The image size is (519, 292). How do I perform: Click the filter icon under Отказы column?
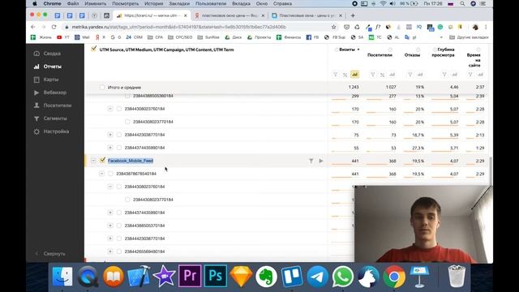(x=410, y=75)
